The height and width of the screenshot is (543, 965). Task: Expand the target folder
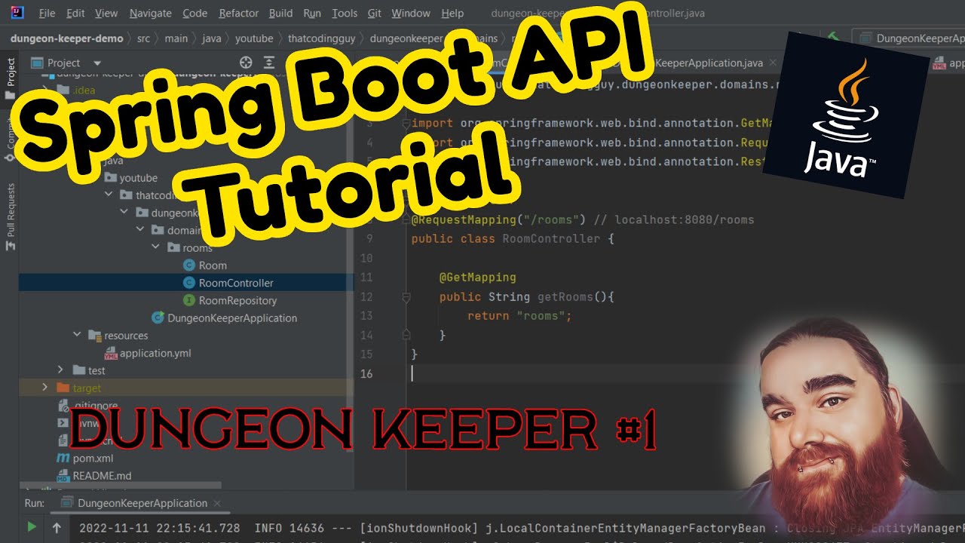(45, 388)
